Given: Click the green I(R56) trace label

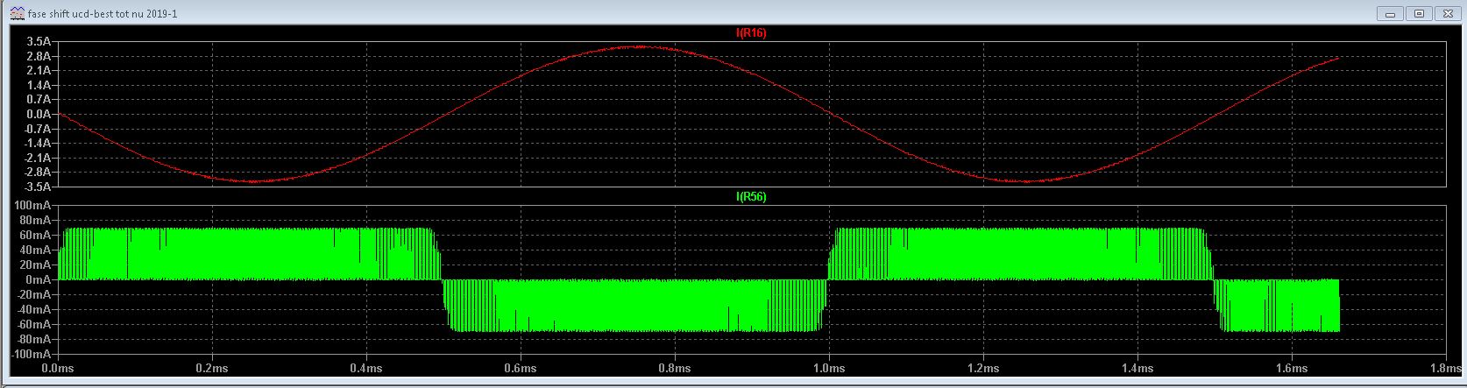Looking at the screenshot, I should pos(751,197).
